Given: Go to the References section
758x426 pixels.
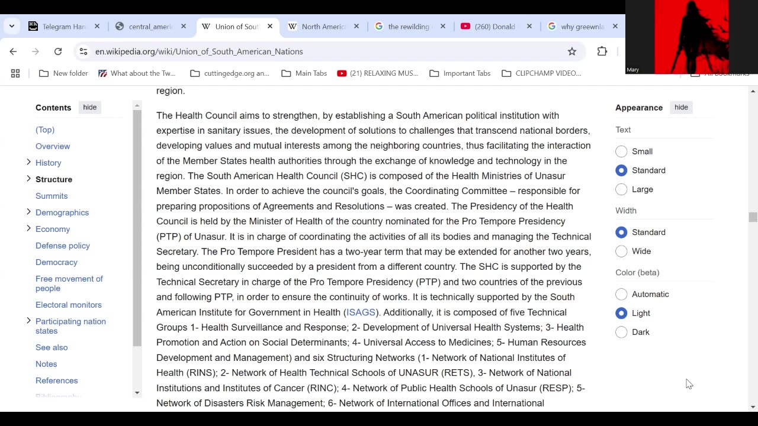Looking at the screenshot, I should tap(57, 380).
